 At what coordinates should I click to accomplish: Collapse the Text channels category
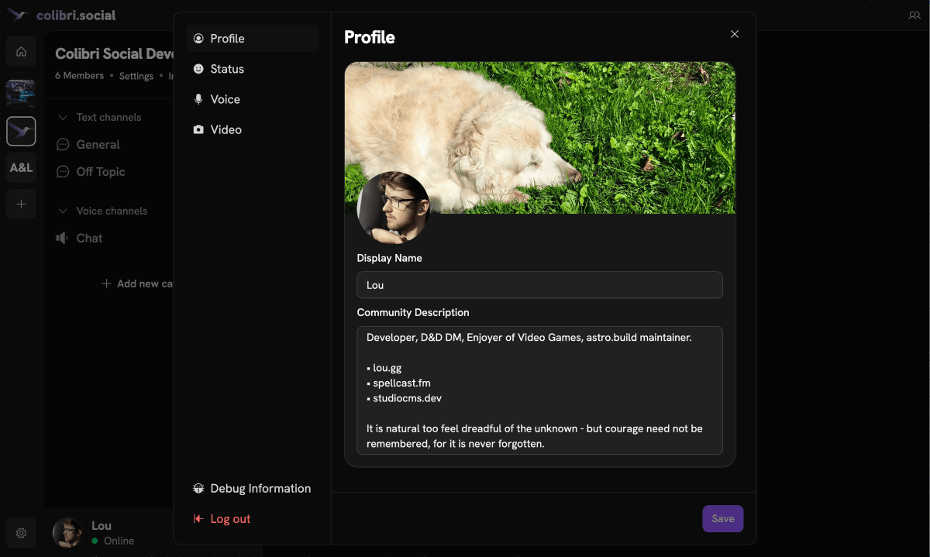point(63,118)
